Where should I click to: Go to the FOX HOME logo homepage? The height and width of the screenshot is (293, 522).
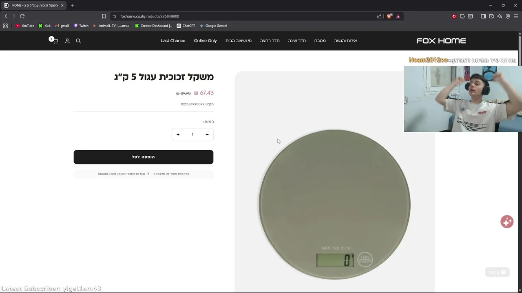point(441,41)
